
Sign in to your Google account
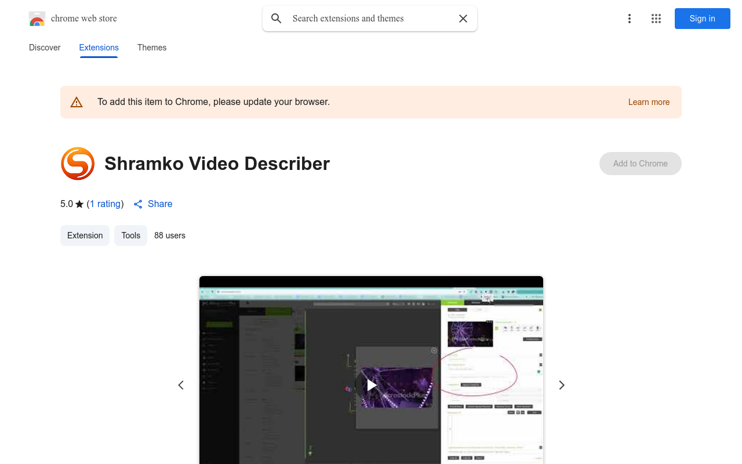[703, 19]
